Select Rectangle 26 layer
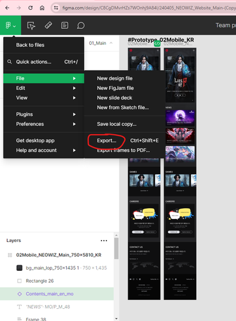This screenshot has width=236, height=321. tap(57, 281)
